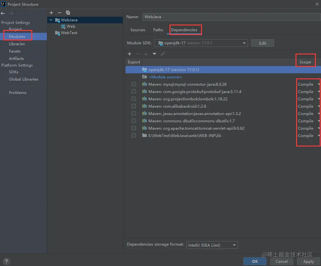Open Libraries in Project Settings
321x266 pixels.
click(x=17, y=44)
